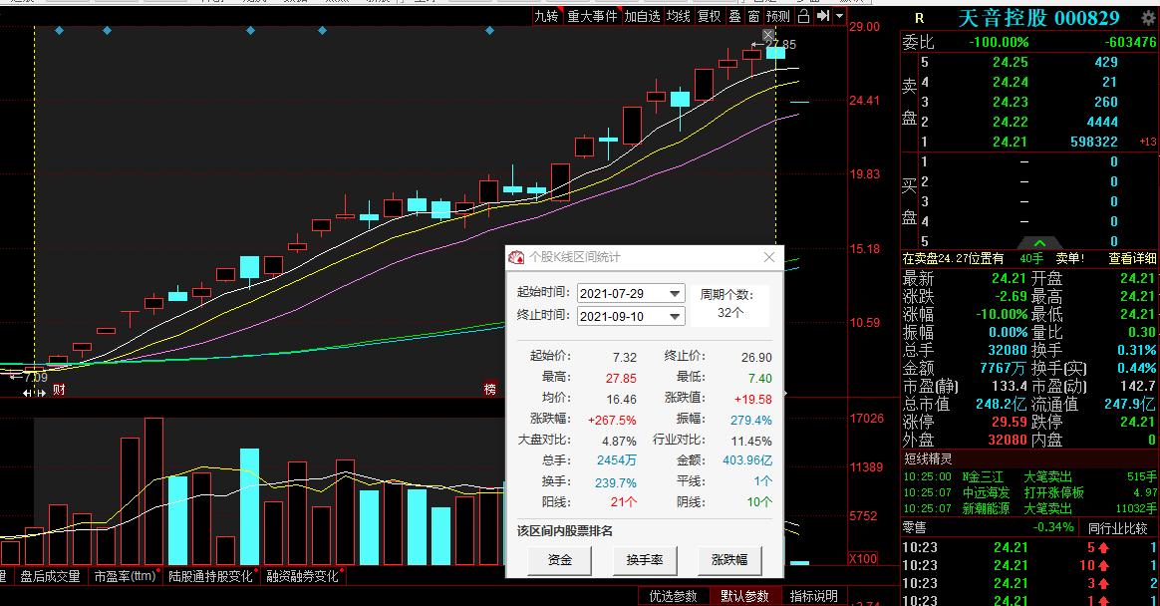Open the settings gear at top right
The width and height of the screenshot is (1160, 606).
pyautogui.click(x=1148, y=17)
